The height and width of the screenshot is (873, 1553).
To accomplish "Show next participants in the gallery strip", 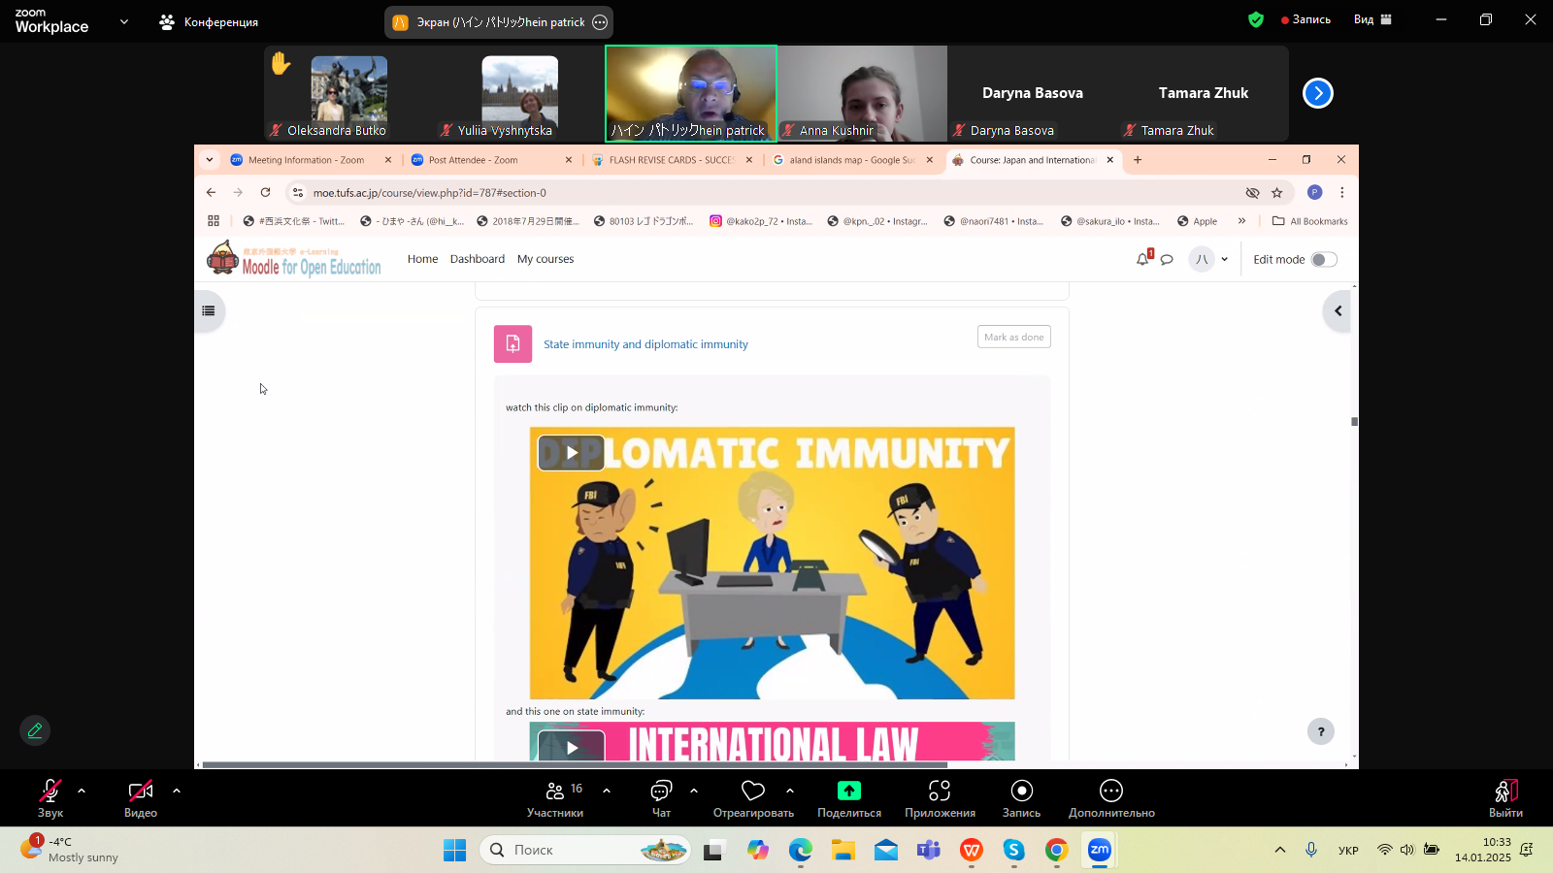I will point(1317,93).
